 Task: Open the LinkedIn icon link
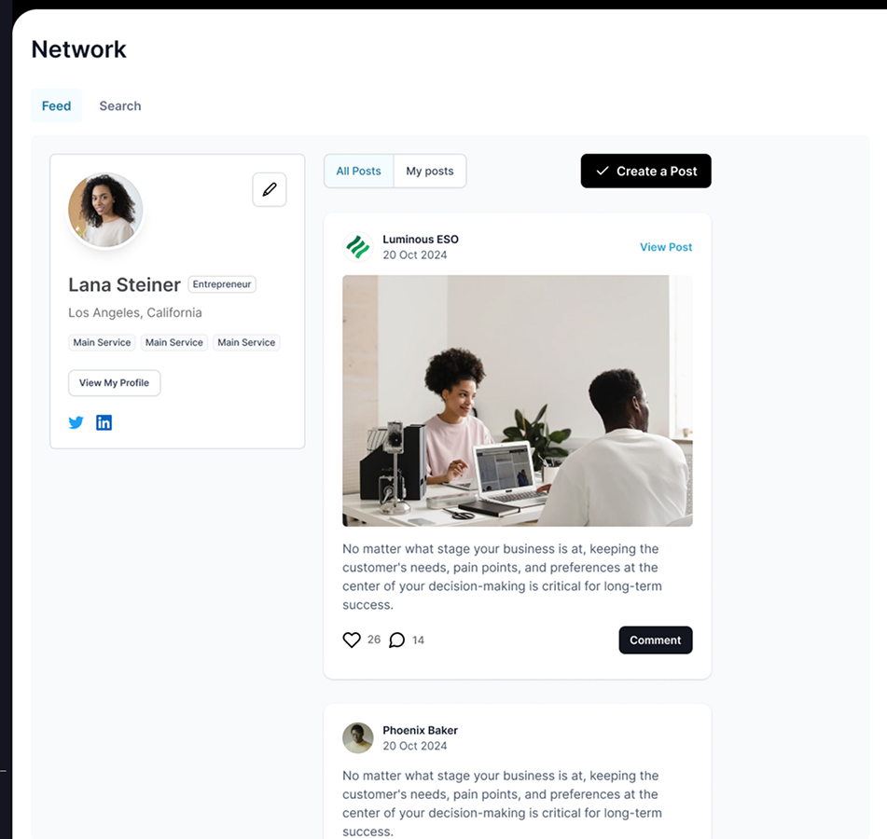click(x=104, y=422)
